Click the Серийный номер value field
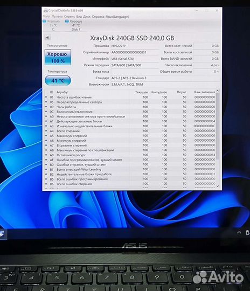Viewport: 250px width, 291px height. tap(135, 52)
